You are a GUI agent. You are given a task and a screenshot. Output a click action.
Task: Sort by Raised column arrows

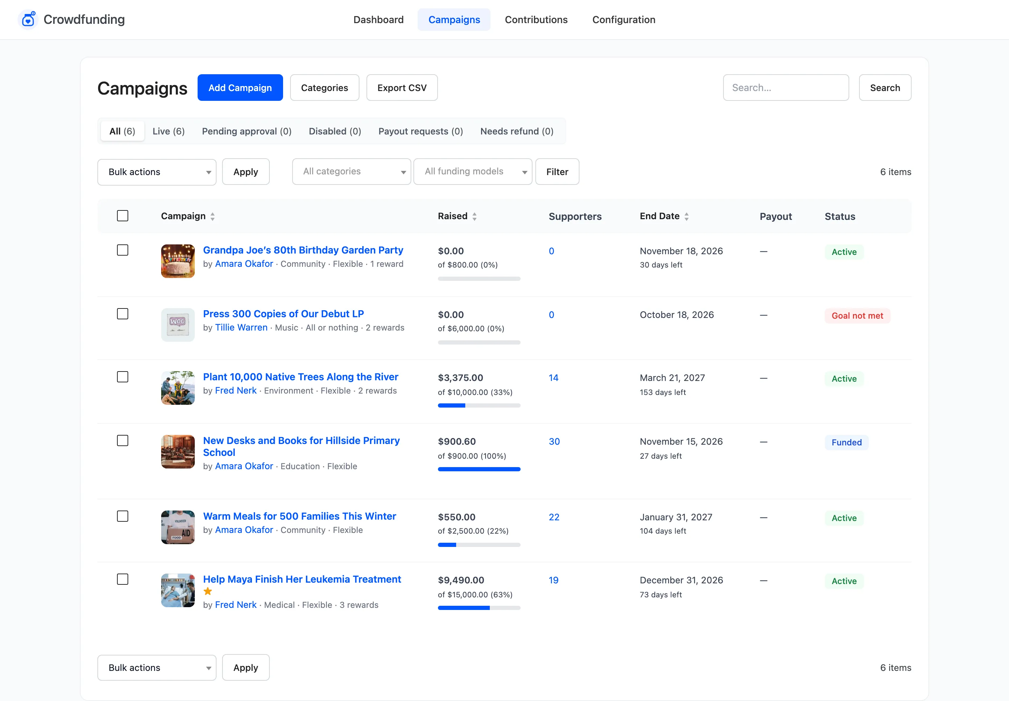[x=475, y=216]
